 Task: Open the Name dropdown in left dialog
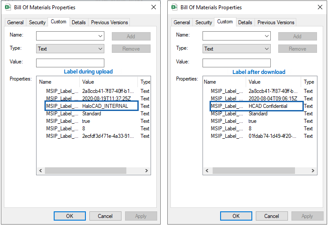(x=100, y=36)
